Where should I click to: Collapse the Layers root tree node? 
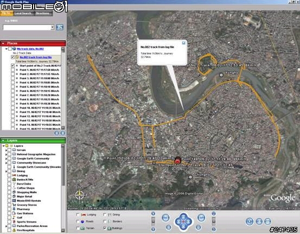coord(3,146)
